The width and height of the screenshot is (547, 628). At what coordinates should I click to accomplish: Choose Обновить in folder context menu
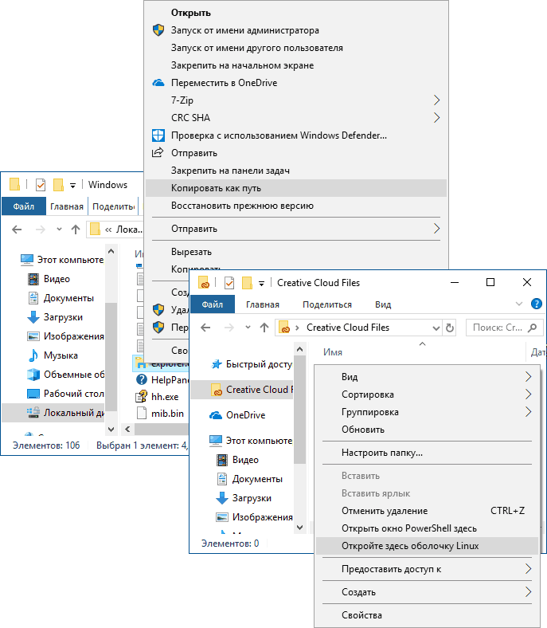[x=427, y=430]
